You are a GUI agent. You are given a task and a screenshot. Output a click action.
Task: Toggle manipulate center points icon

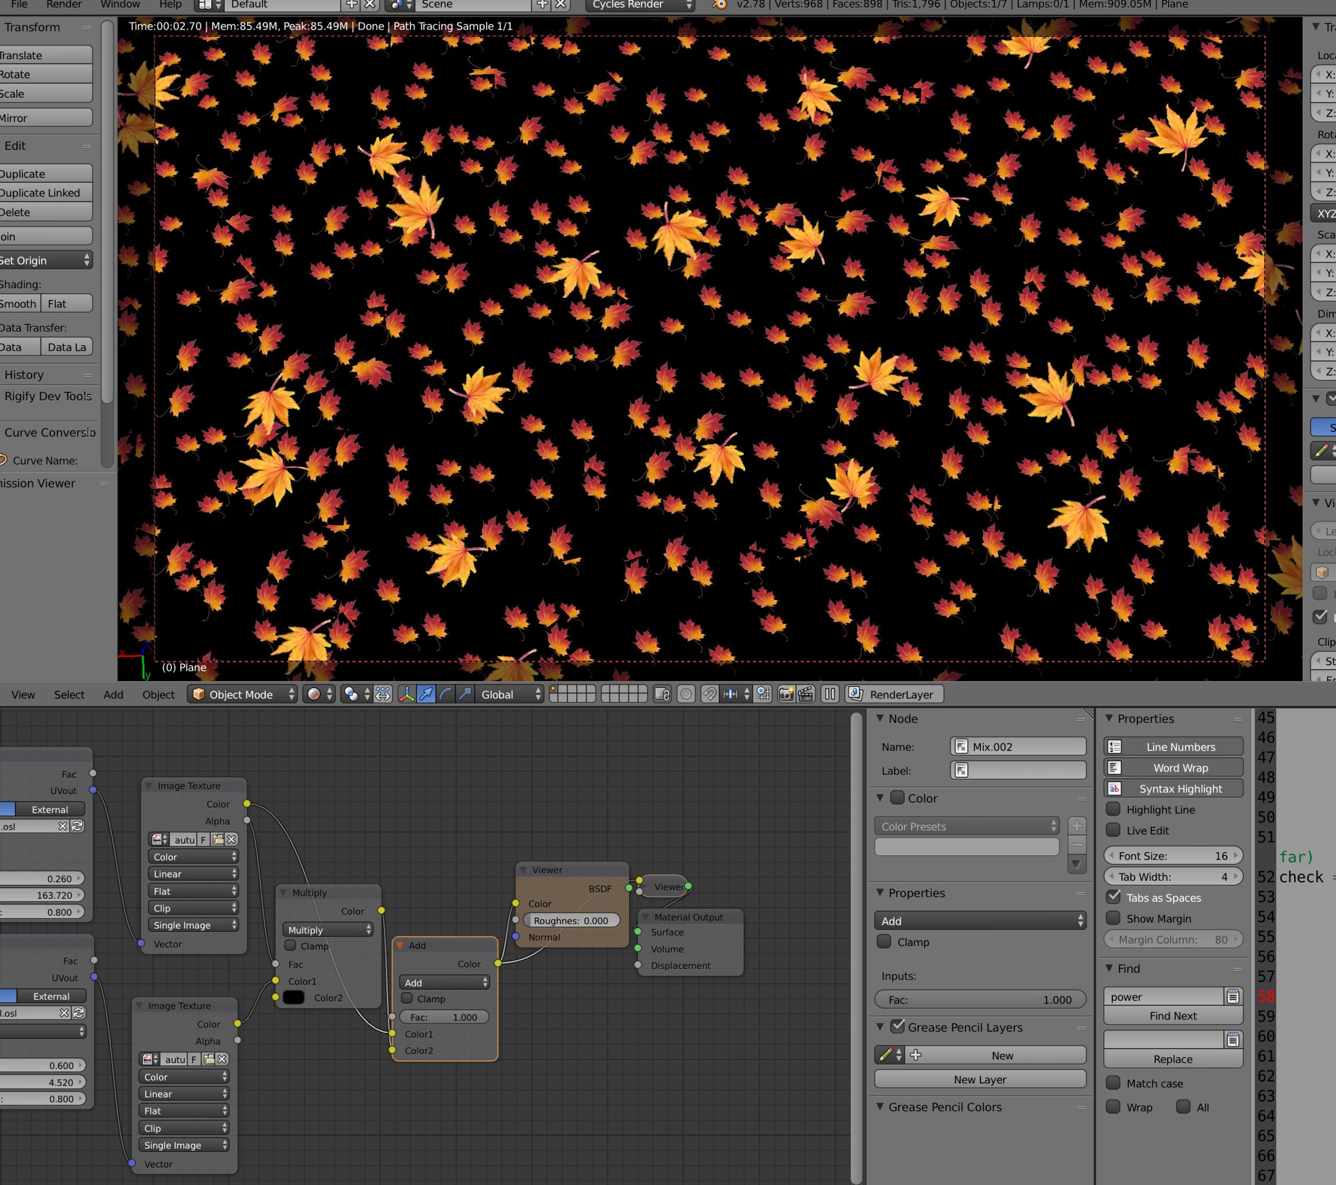[383, 694]
